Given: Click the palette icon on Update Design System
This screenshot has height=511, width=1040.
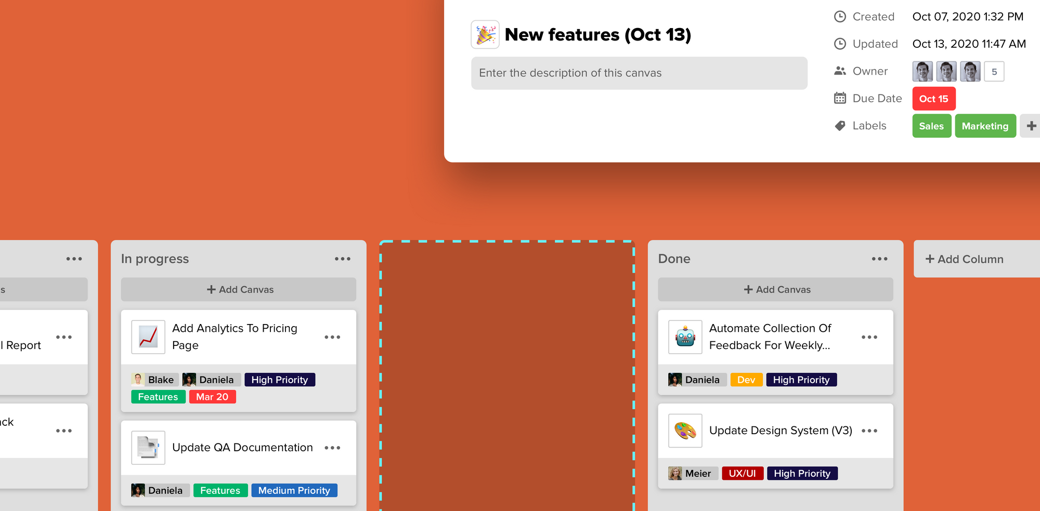Looking at the screenshot, I should tap(685, 431).
